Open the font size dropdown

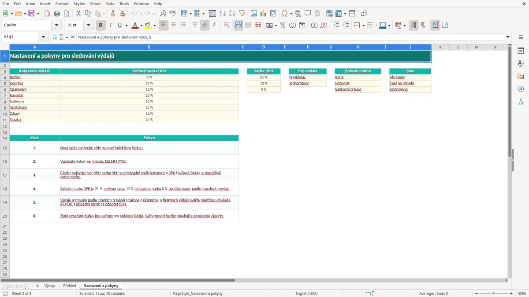[x=89, y=26]
